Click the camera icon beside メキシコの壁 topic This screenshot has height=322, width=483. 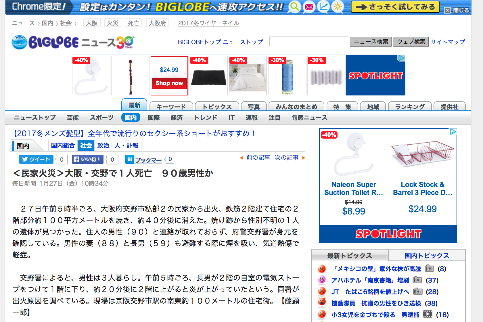point(429,268)
